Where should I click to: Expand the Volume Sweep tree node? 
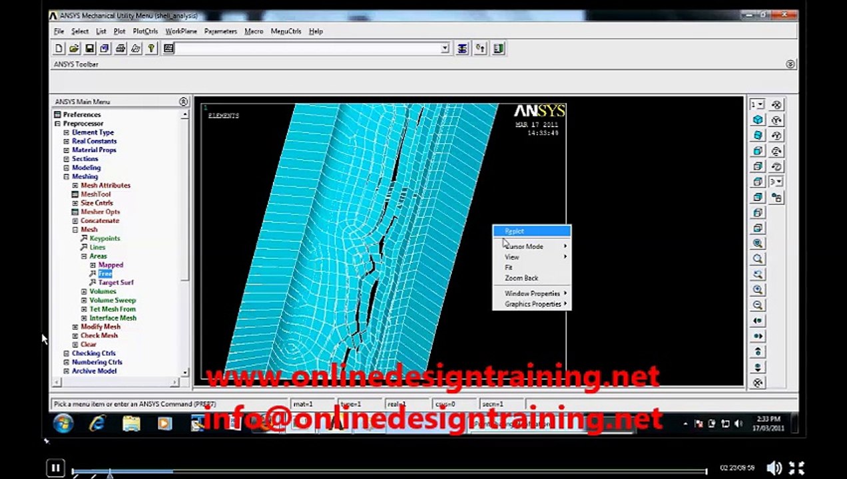(84, 300)
